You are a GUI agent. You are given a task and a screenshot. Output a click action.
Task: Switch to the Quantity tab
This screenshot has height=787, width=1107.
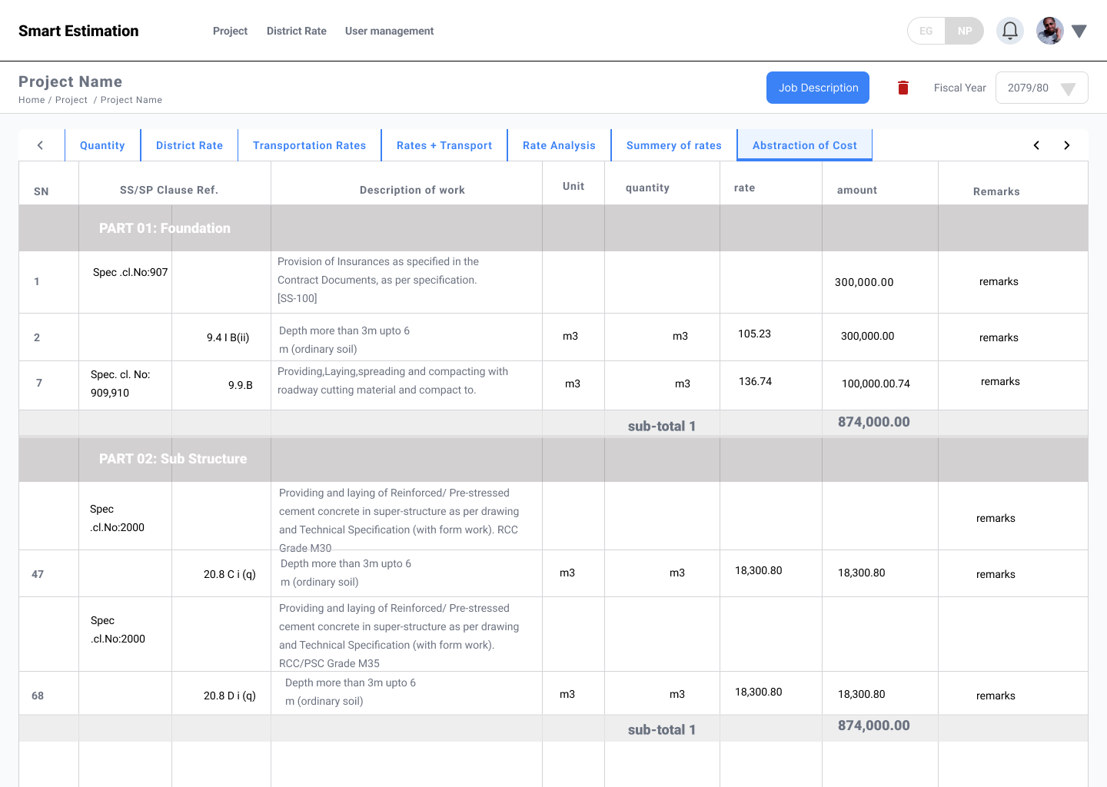[102, 145]
